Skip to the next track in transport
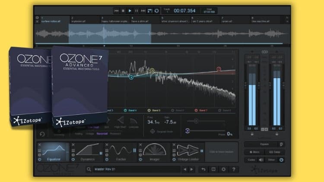Image resolution: width=324 pixels, height=182 pixels. click(143, 11)
